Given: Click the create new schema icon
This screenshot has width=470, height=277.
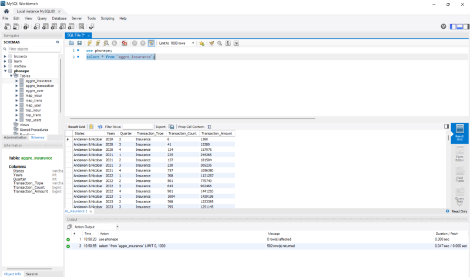Looking at the screenshot, I should tap(36, 26).
